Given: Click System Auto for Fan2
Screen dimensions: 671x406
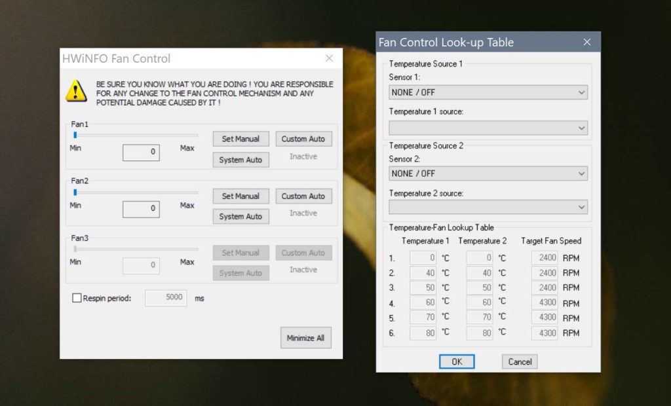Looking at the screenshot, I should click(240, 216).
